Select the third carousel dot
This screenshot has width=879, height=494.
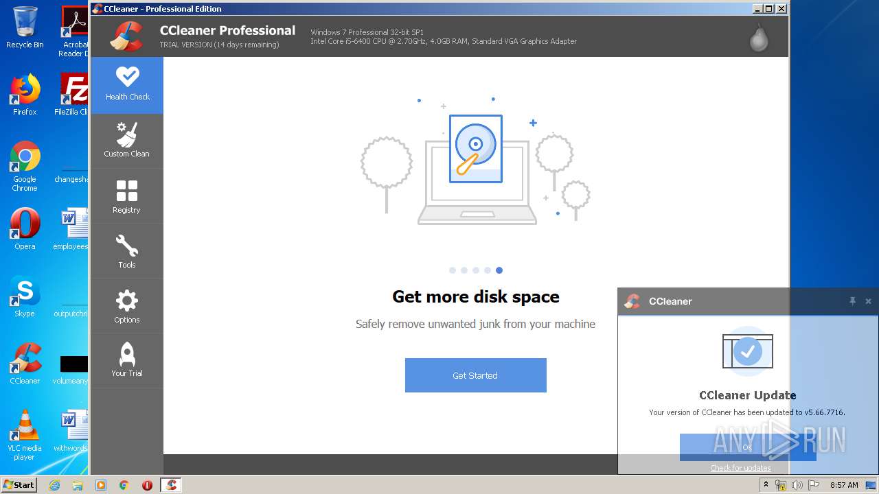pos(476,270)
